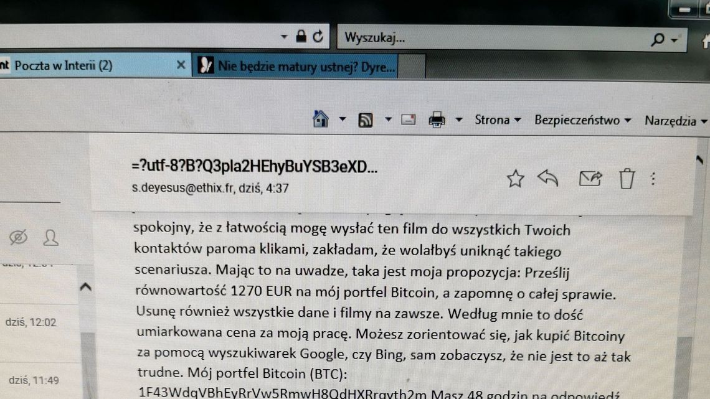Viewport: 710px width, 399px height.
Task: Star the email to mark as favorite
Action: pos(514,179)
